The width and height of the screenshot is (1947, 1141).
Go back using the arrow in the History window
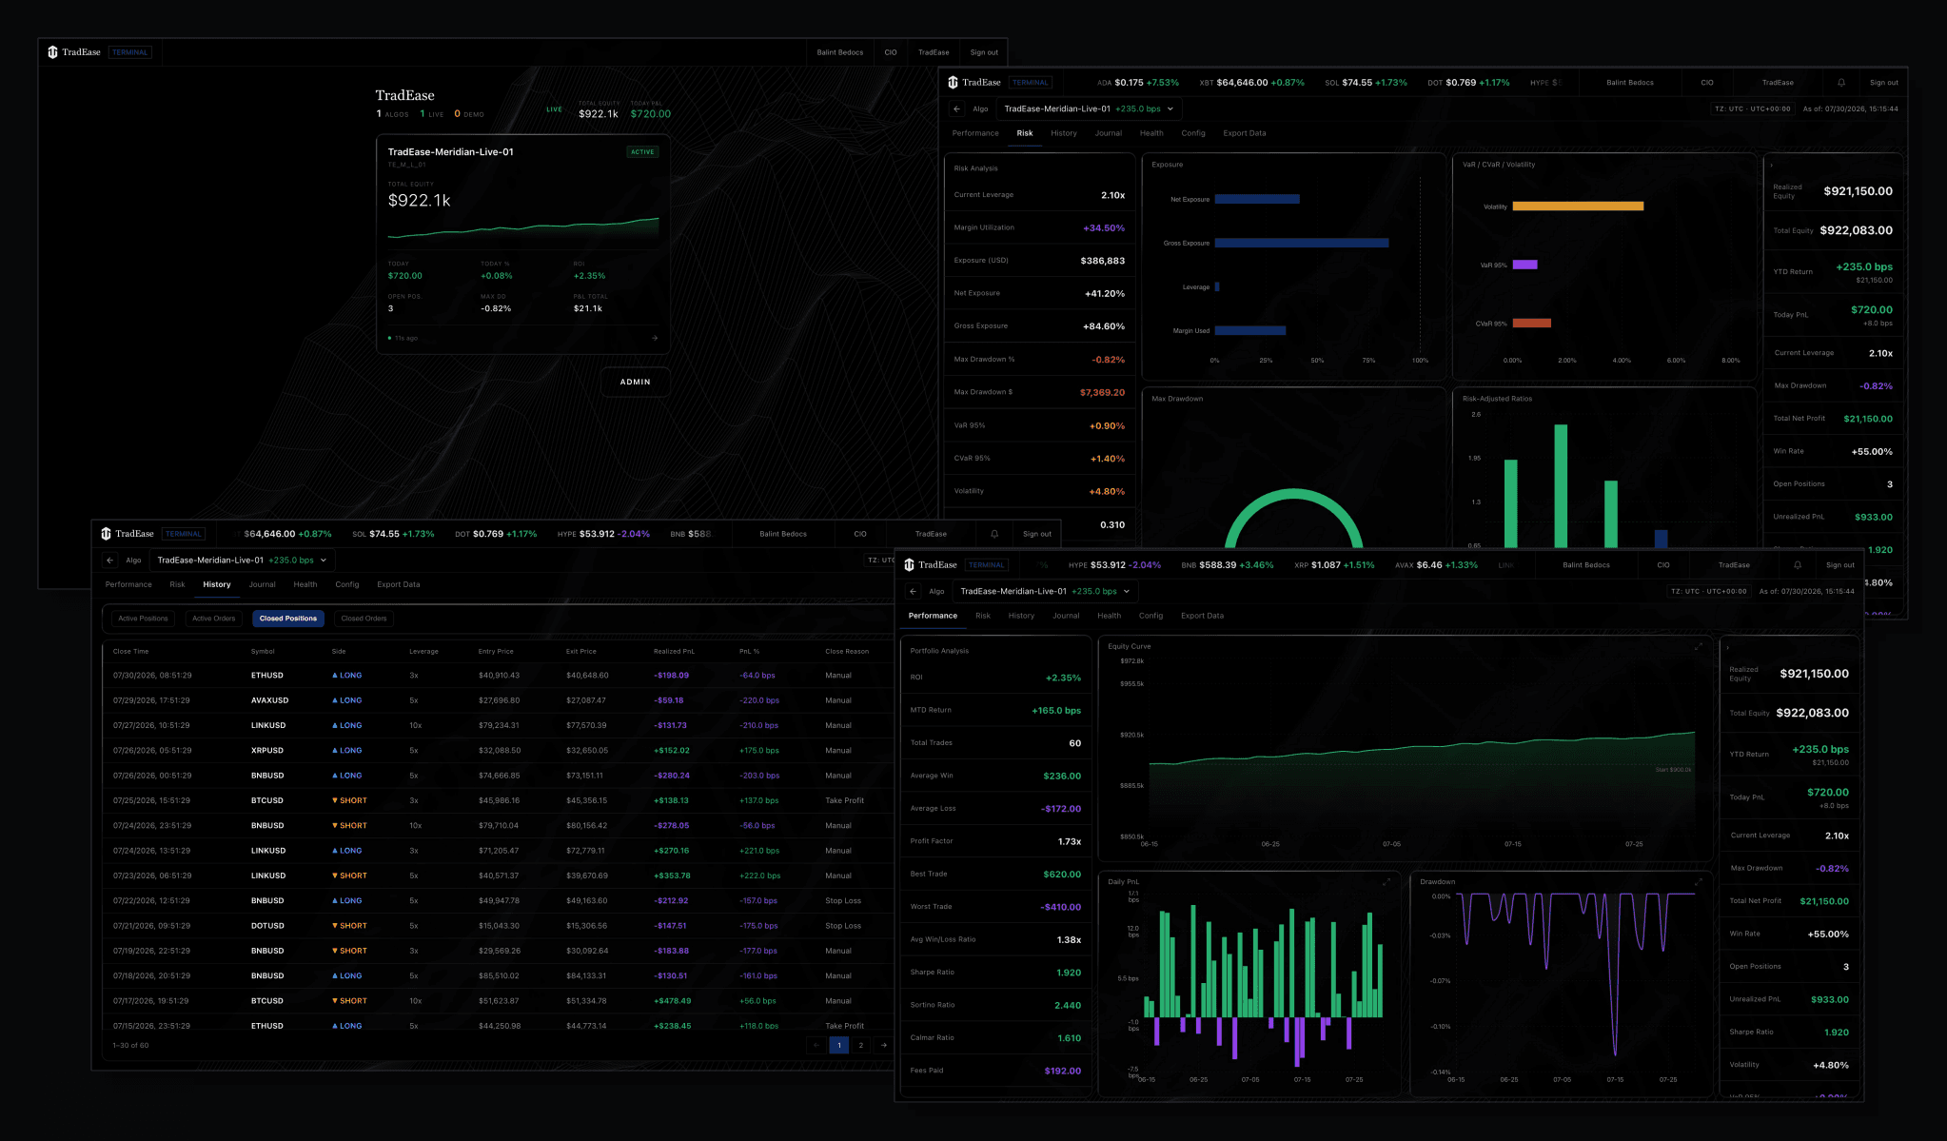[109, 561]
